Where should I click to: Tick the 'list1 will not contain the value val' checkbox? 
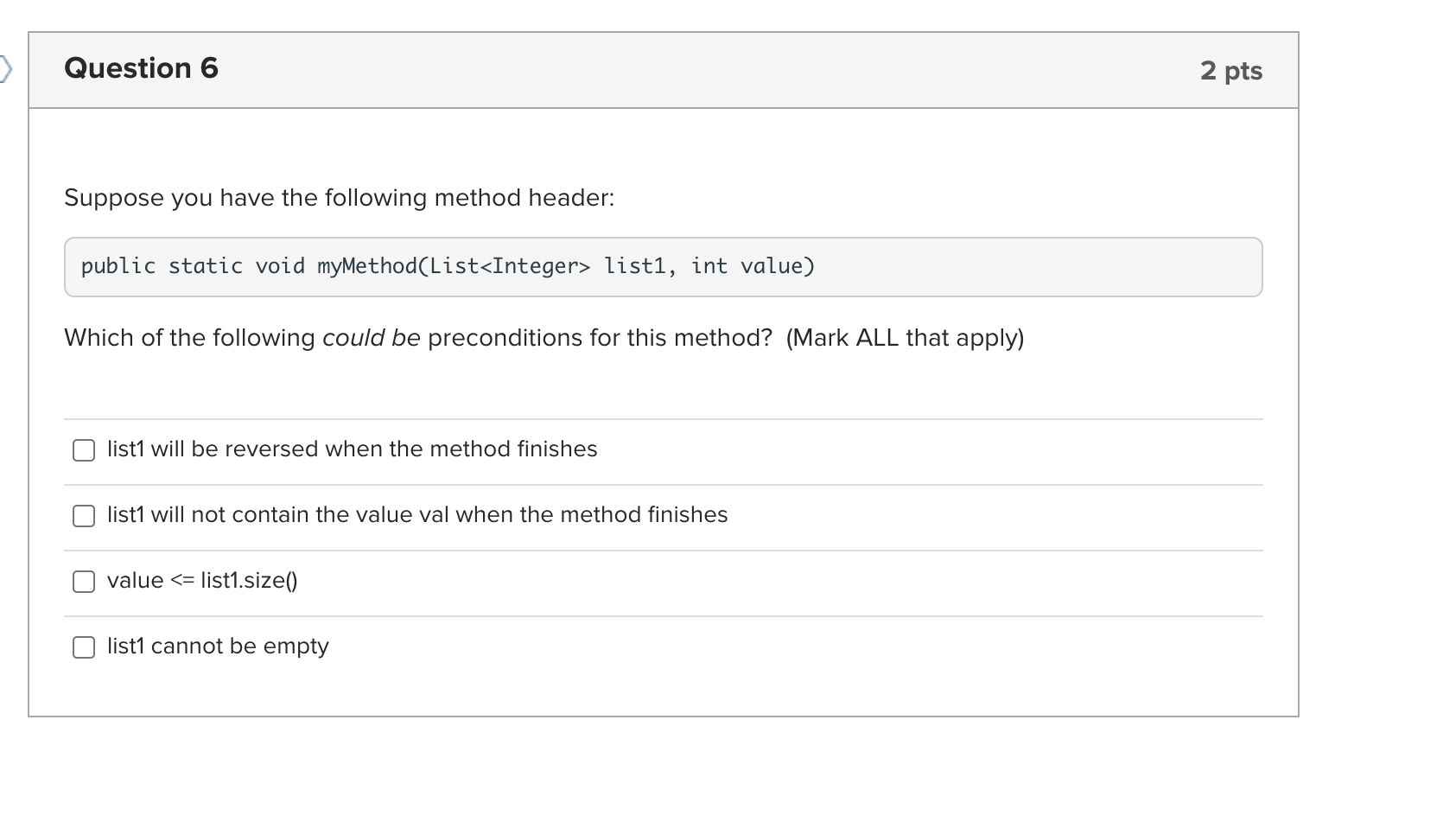coord(84,516)
